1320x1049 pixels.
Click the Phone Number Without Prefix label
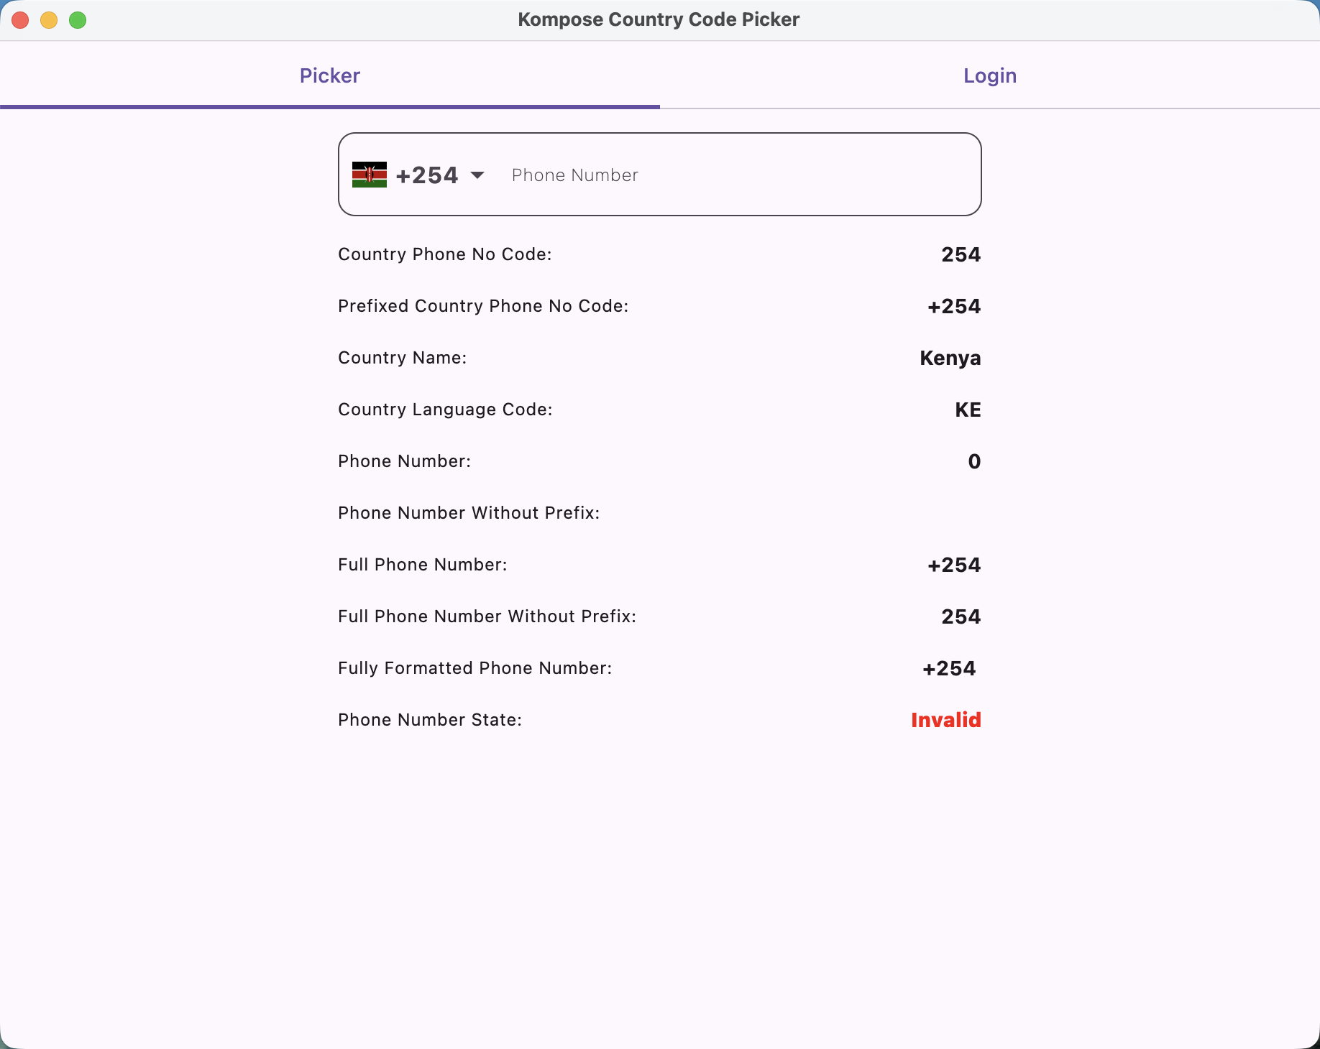click(x=468, y=513)
